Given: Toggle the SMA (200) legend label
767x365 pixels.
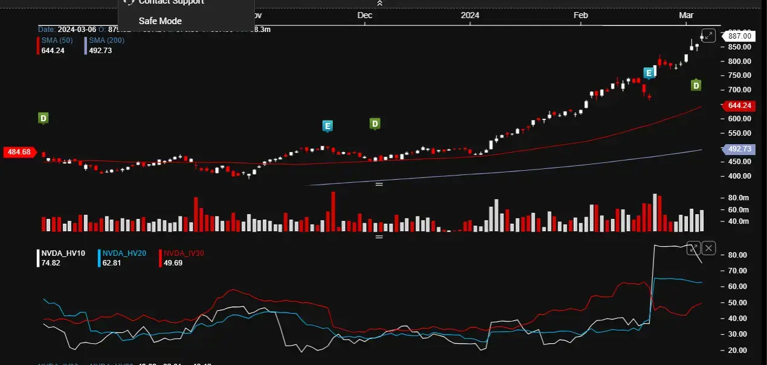Looking at the screenshot, I should [107, 40].
